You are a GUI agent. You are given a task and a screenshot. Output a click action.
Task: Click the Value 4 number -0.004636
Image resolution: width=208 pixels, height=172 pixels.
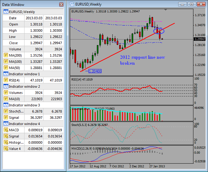[34, 149]
